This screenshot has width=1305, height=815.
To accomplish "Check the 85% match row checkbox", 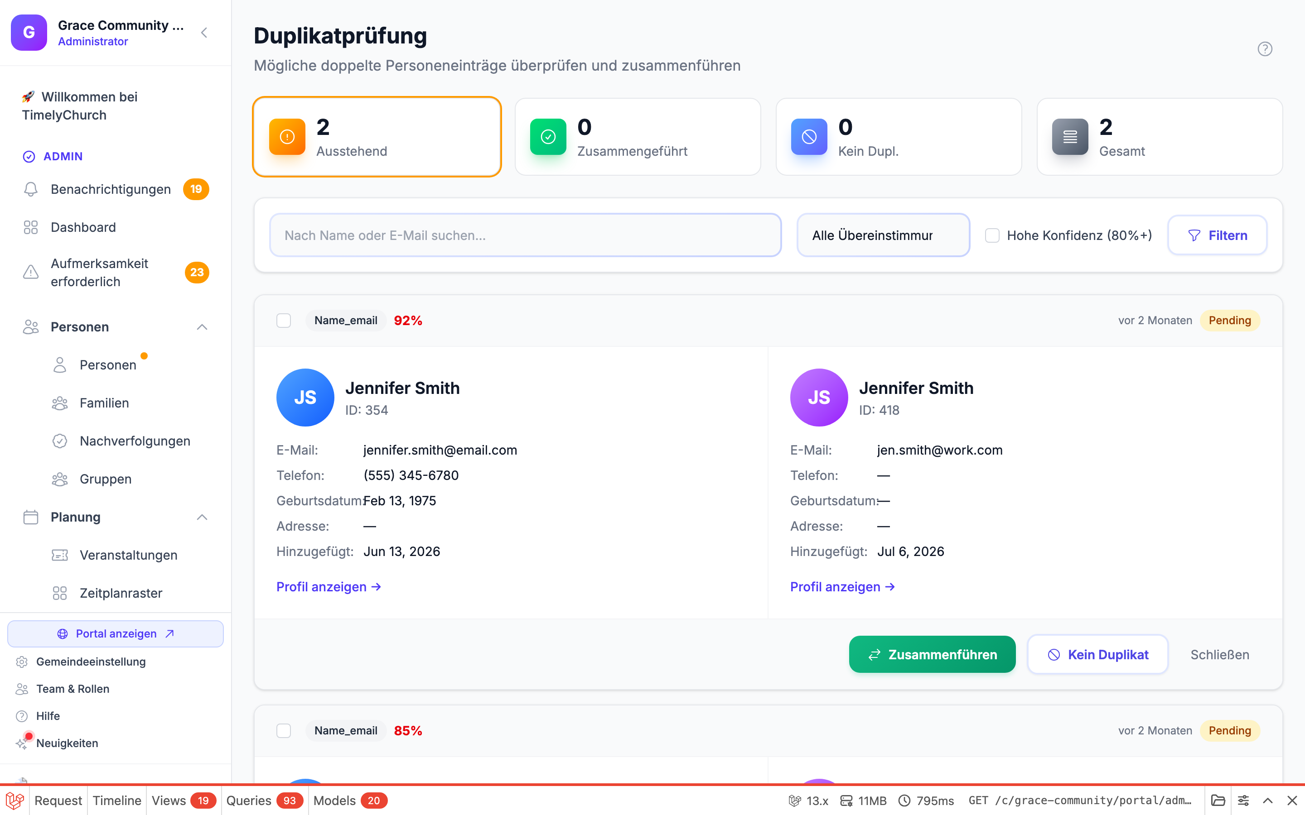I will pos(284,731).
